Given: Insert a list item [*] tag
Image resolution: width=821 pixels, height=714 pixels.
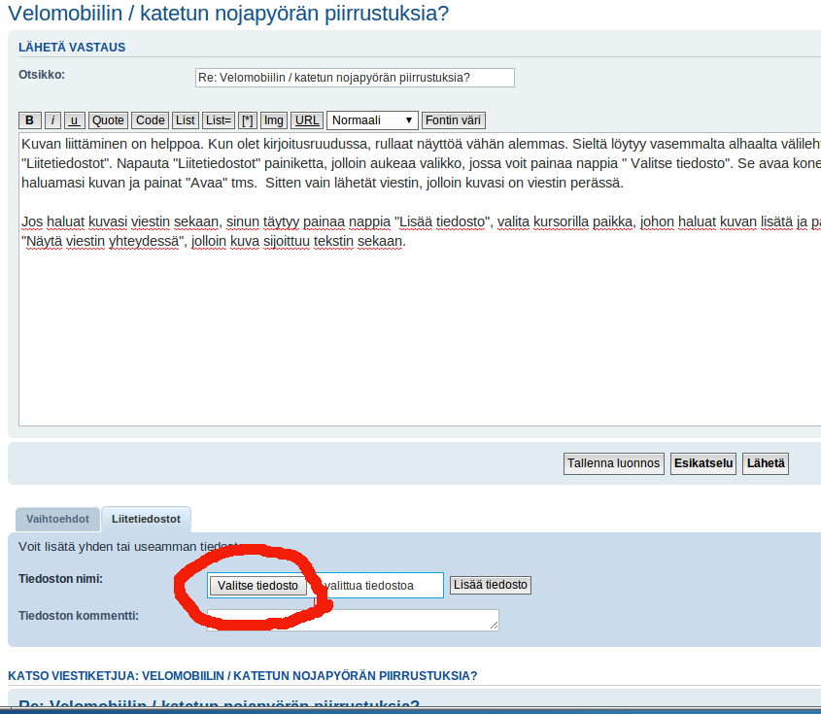Looking at the screenshot, I should click(248, 120).
